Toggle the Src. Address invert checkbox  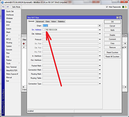pos(44,29)
